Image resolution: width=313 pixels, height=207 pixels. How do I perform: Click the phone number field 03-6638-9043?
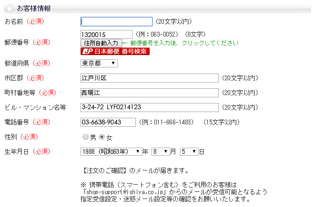pos(108,122)
